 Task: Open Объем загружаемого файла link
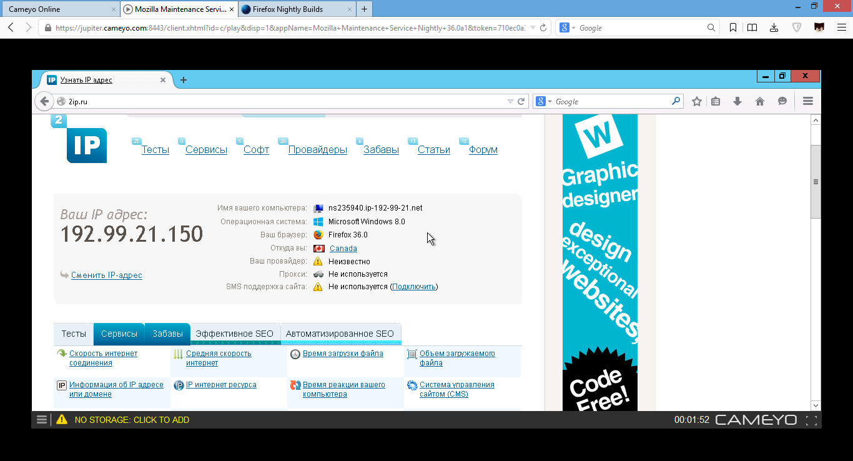(x=457, y=358)
